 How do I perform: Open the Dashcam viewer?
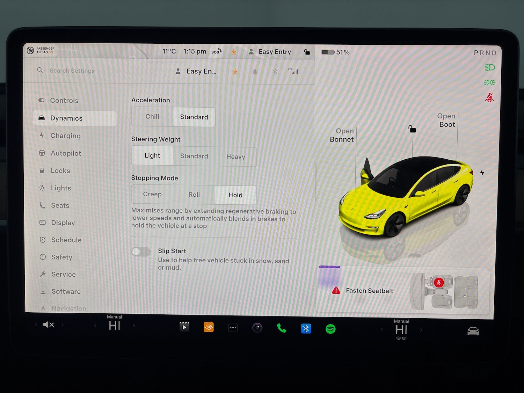point(257,328)
